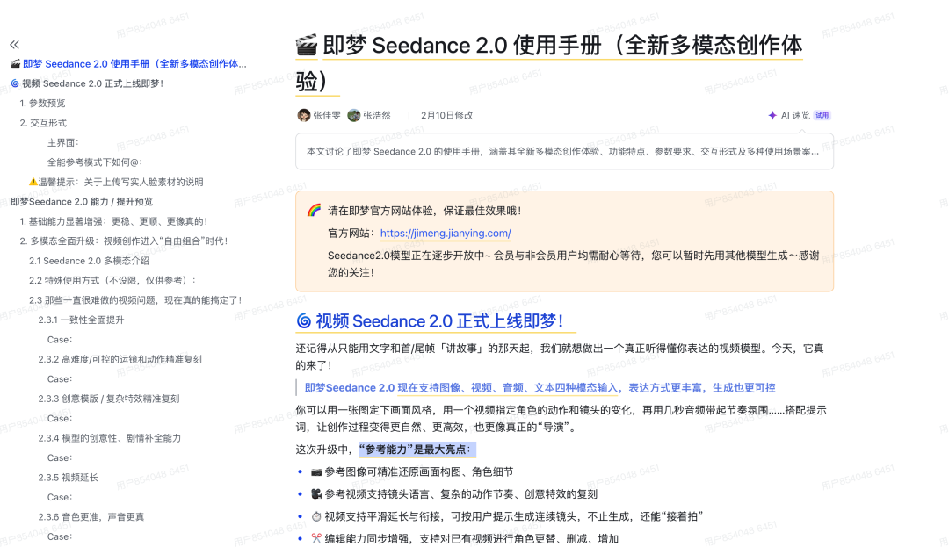
Task: Click the 试用 trial badge
Action: coord(822,115)
